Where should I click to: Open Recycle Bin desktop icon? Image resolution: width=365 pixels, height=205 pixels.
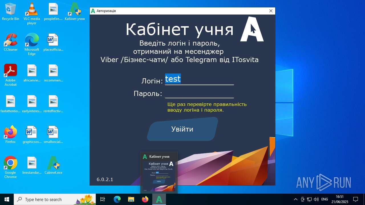coord(11,12)
